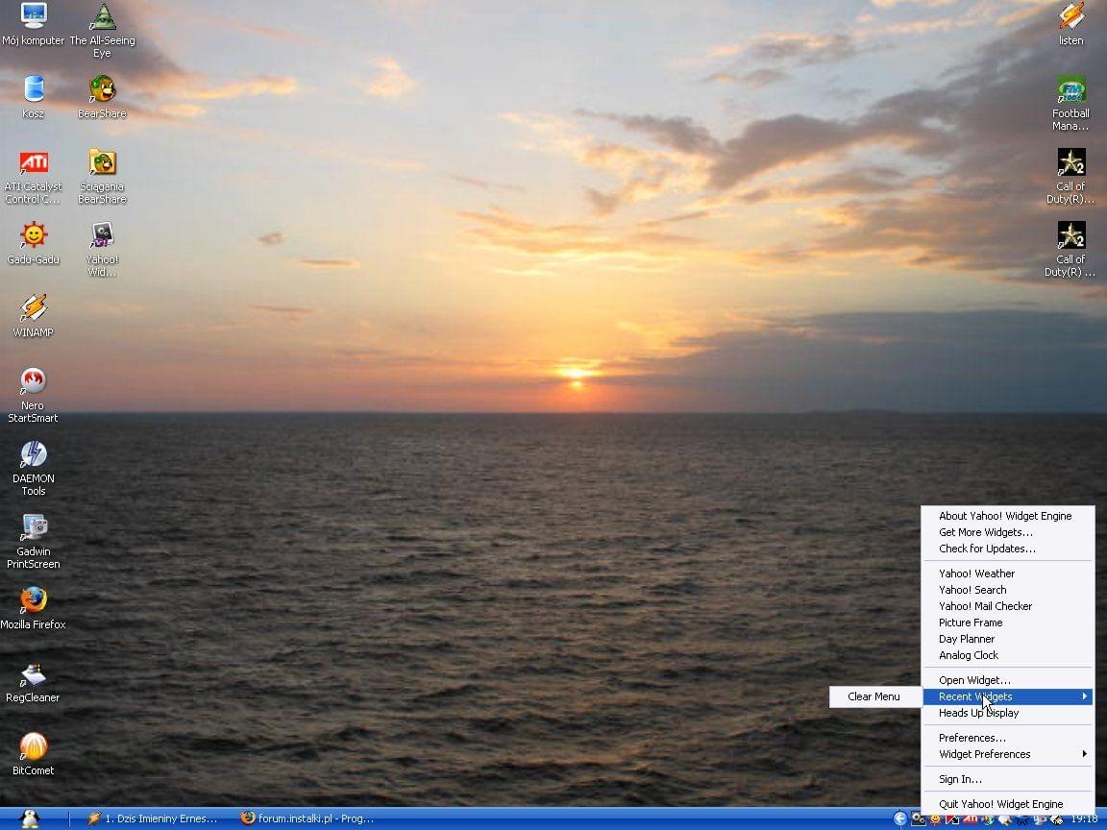Select the BearShare desktop icon
This screenshot has height=830, width=1107.
coord(102,90)
